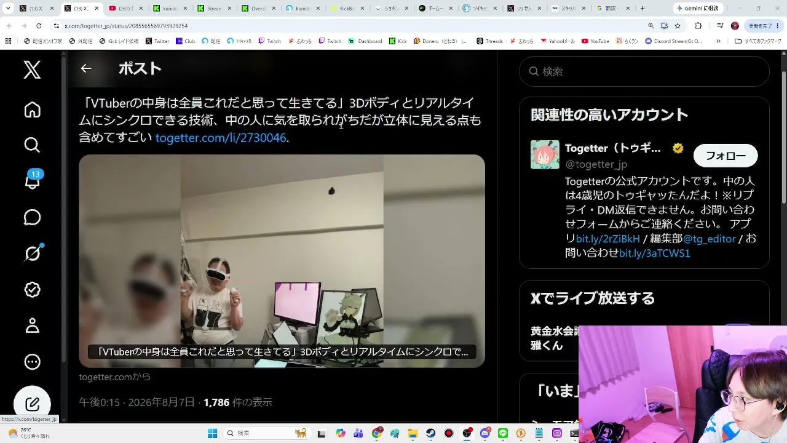Open the Profile person icon

click(x=32, y=325)
